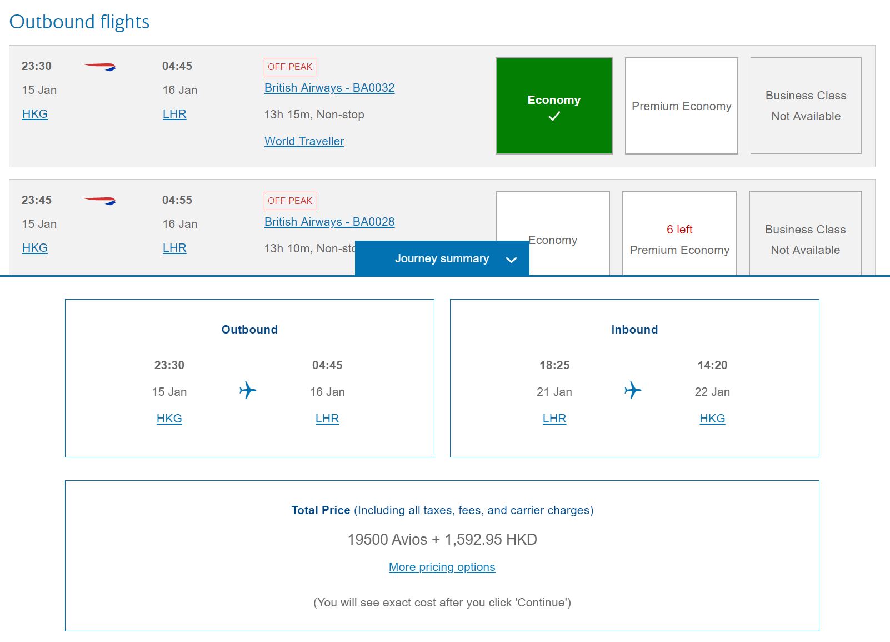
Task: Click HKG departure link on the 23:30 flight
Action: click(35, 114)
